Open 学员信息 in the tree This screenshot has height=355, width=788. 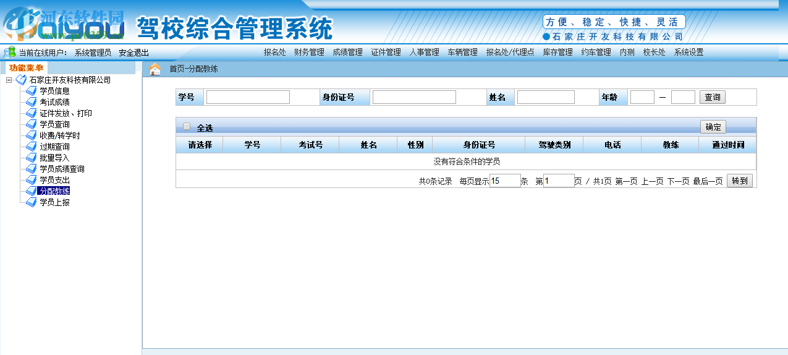point(54,91)
